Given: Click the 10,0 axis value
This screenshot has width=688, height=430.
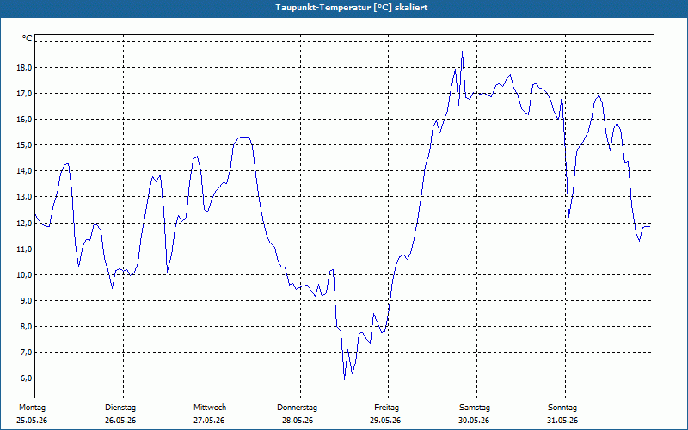Looking at the screenshot, I should pyautogui.click(x=25, y=275).
